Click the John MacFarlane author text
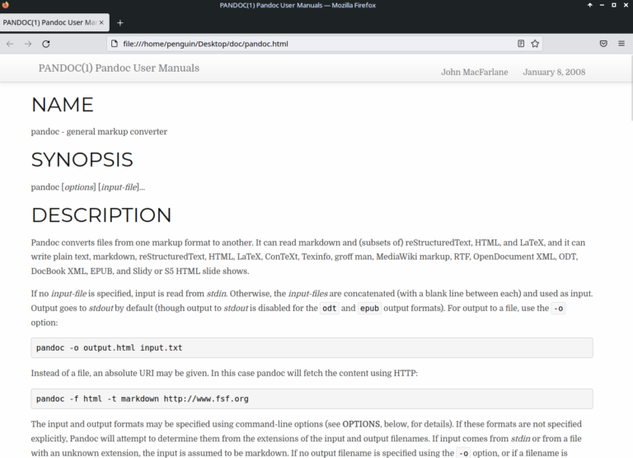Viewport: 633px width, 458px height. (x=475, y=72)
